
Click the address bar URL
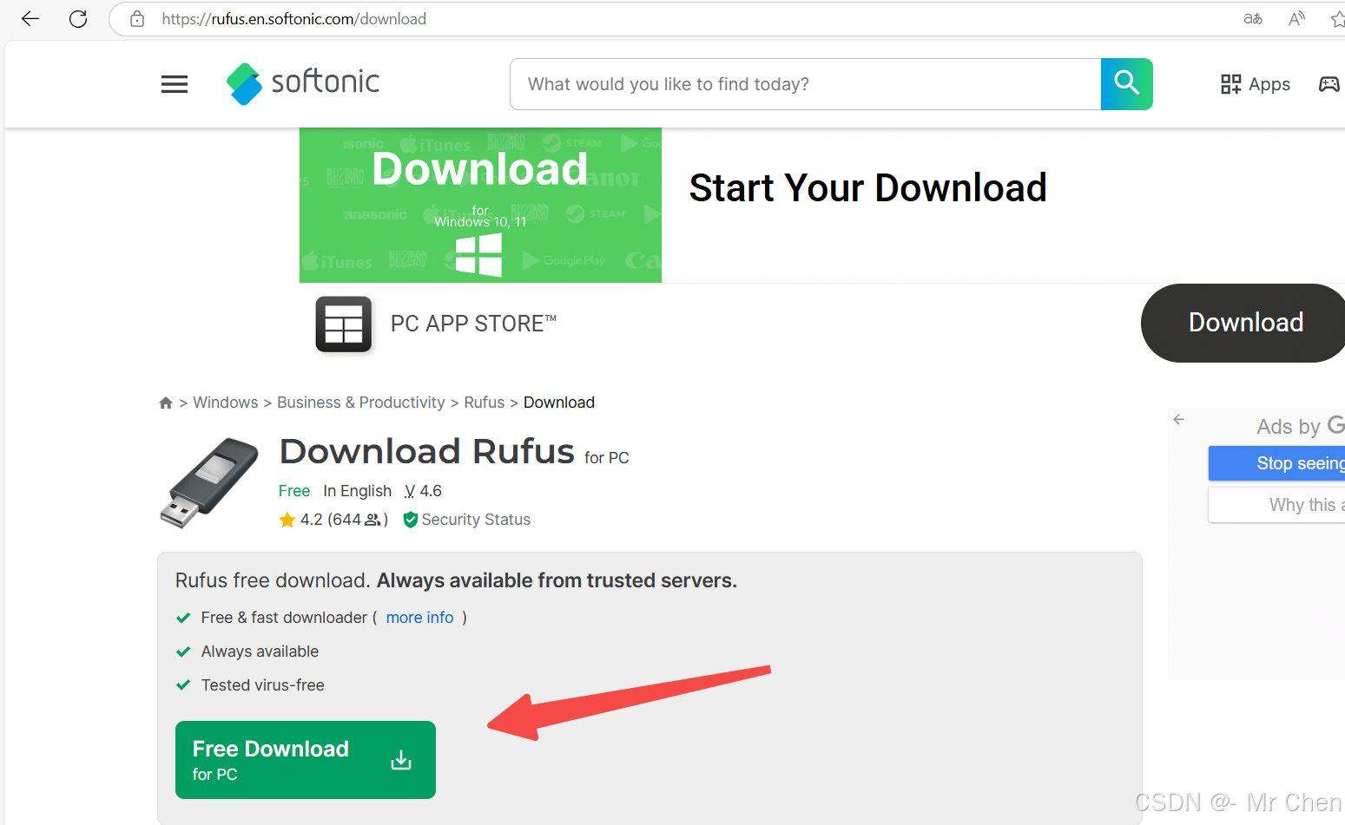(293, 19)
